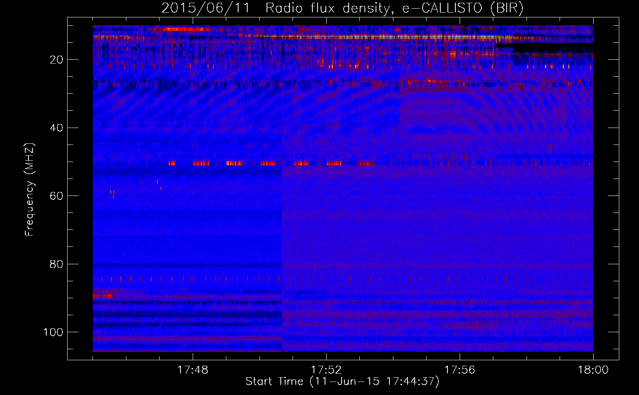639x395 pixels.
Task: Select the 'Frequency (MHZ)' y-axis label
Action: pos(30,189)
